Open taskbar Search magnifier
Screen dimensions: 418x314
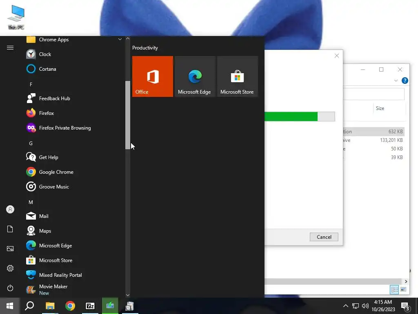tap(29, 306)
